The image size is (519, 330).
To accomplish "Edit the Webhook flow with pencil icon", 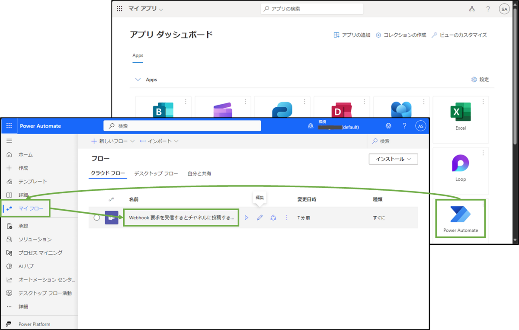I will click(x=259, y=218).
